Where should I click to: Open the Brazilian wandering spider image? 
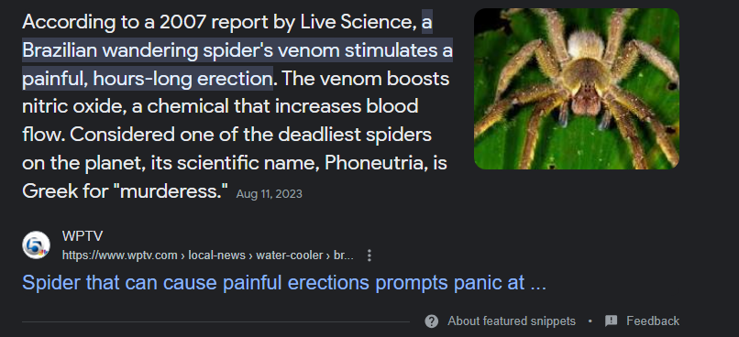point(577,89)
